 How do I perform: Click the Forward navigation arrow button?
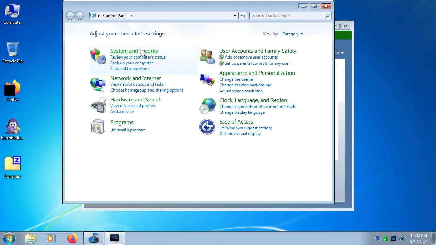pyautogui.click(x=80, y=16)
